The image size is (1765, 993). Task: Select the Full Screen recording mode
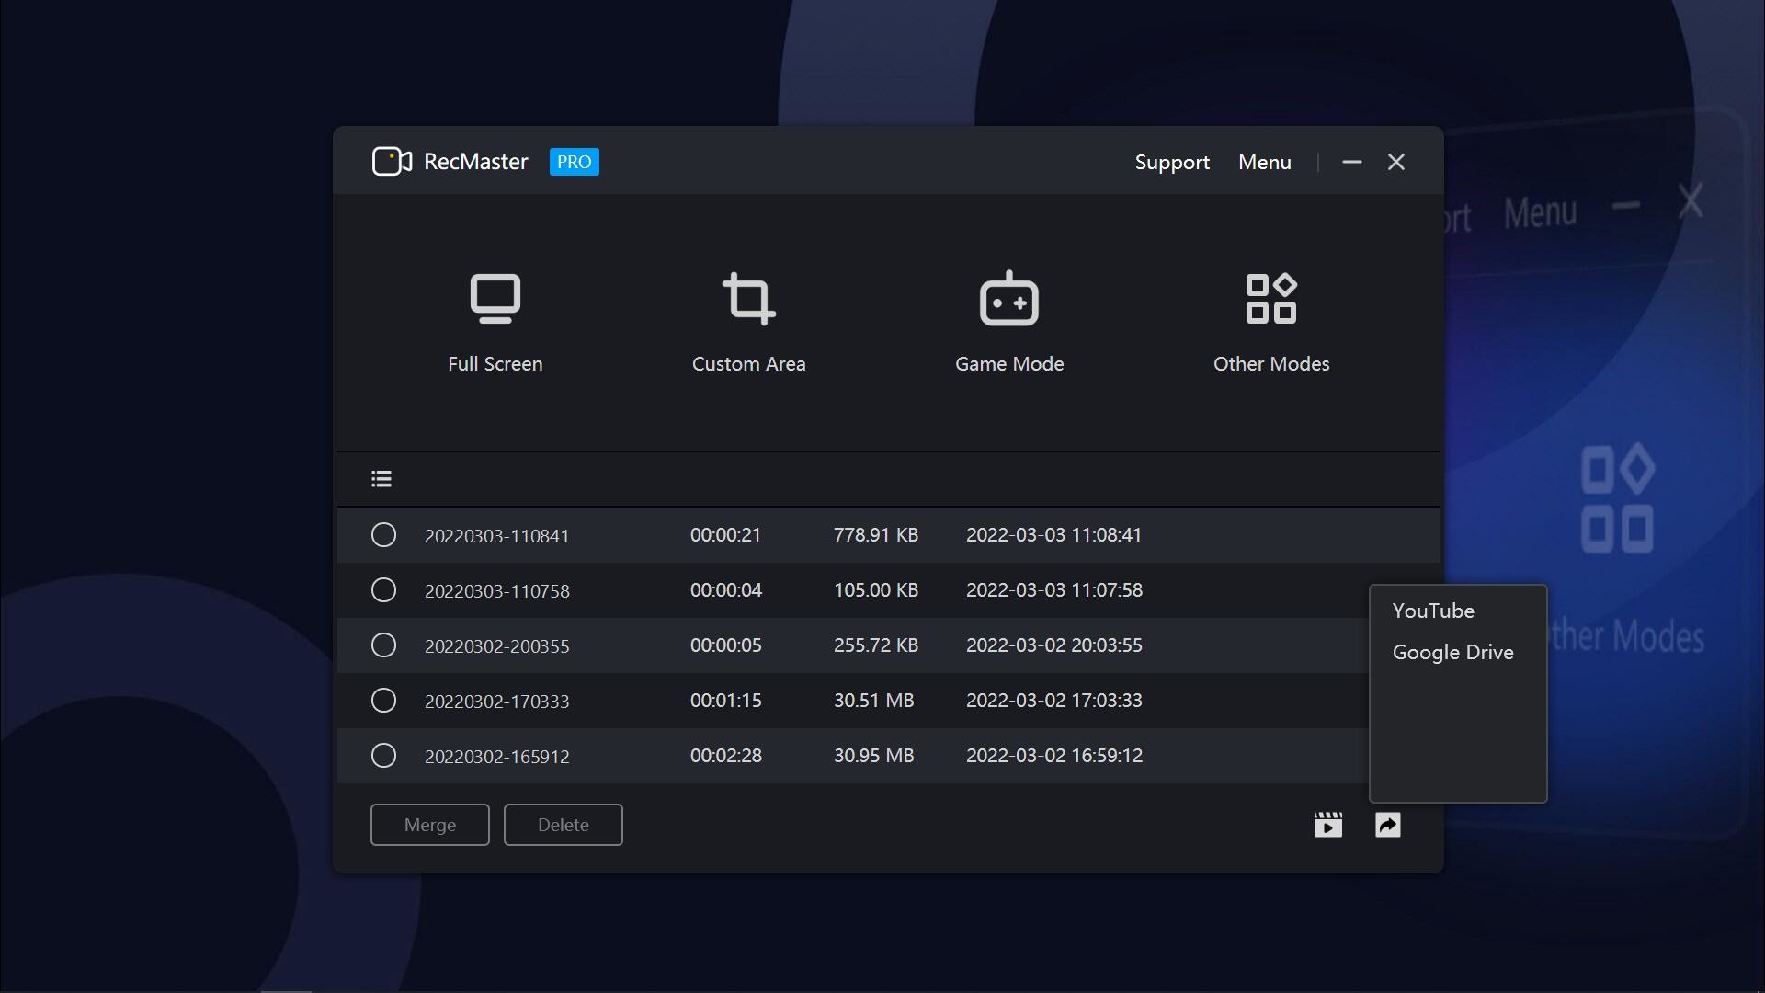click(495, 322)
